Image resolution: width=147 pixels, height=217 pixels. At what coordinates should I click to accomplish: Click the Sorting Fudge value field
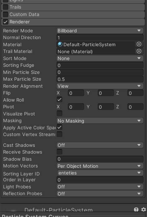[x=100, y=65]
